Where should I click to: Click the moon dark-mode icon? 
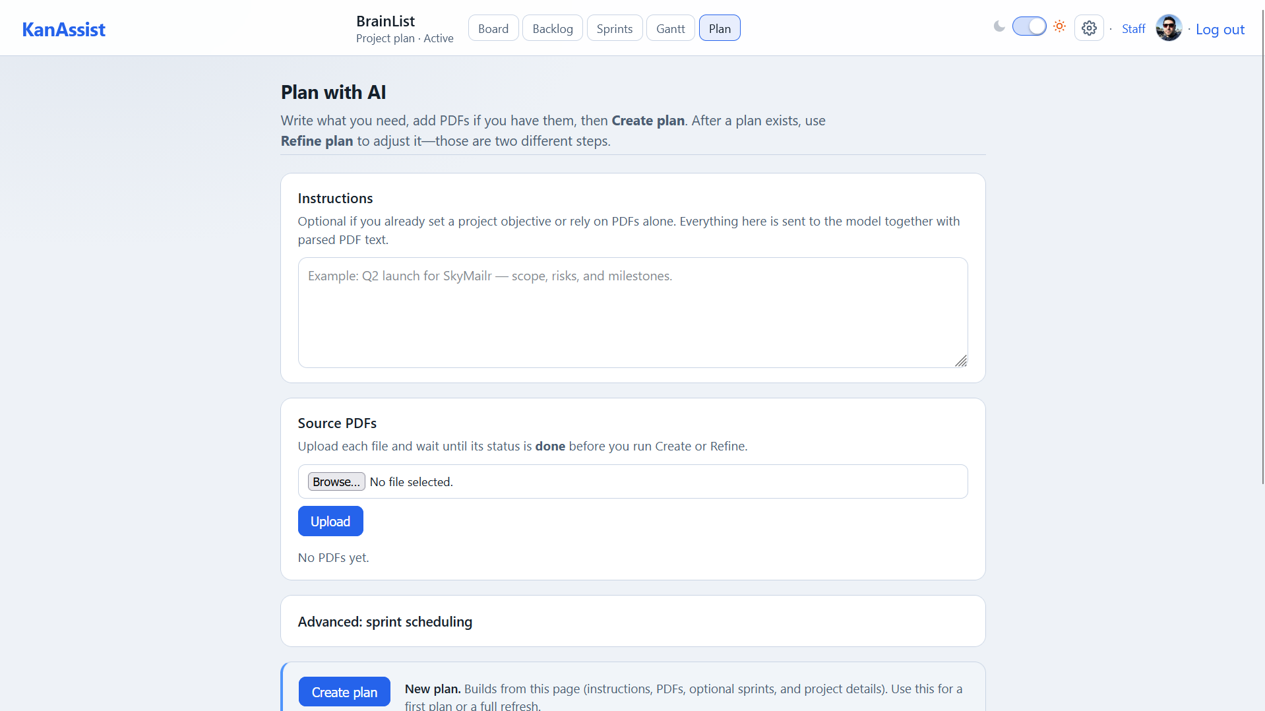click(x=999, y=26)
